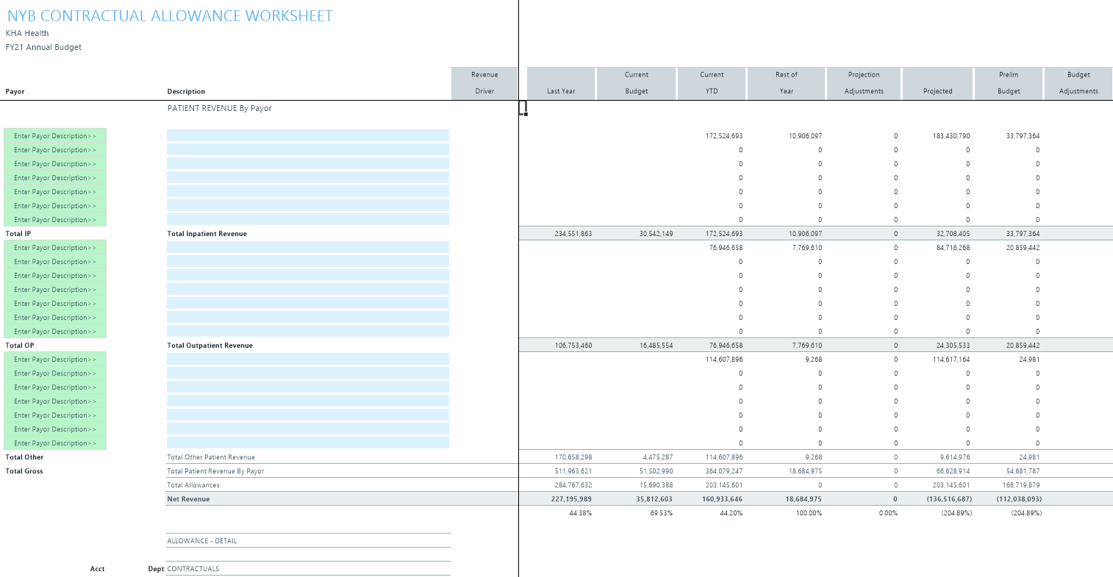The image size is (1113, 577).
Task: Click the first Enter Payor Description cell
Action: (x=55, y=136)
